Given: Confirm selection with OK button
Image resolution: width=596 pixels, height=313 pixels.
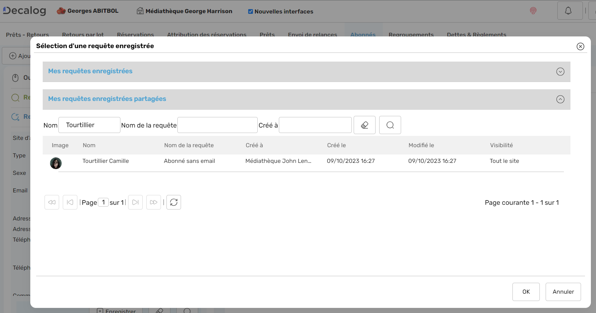Looking at the screenshot, I should click(526, 292).
